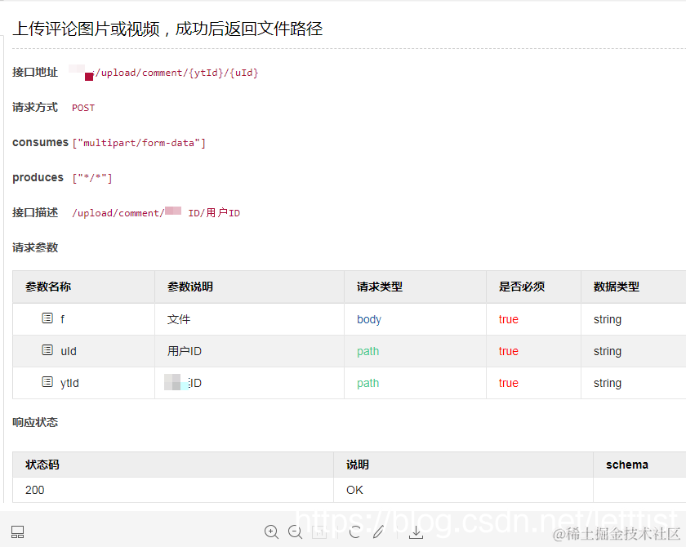Click the 请求参数 section heading
The height and width of the screenshot is (547, 686).
[35, 247]
